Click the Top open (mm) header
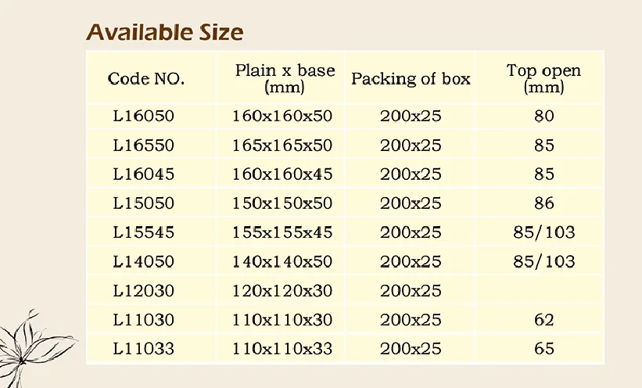Screen dimensions: 642x388 543,78
